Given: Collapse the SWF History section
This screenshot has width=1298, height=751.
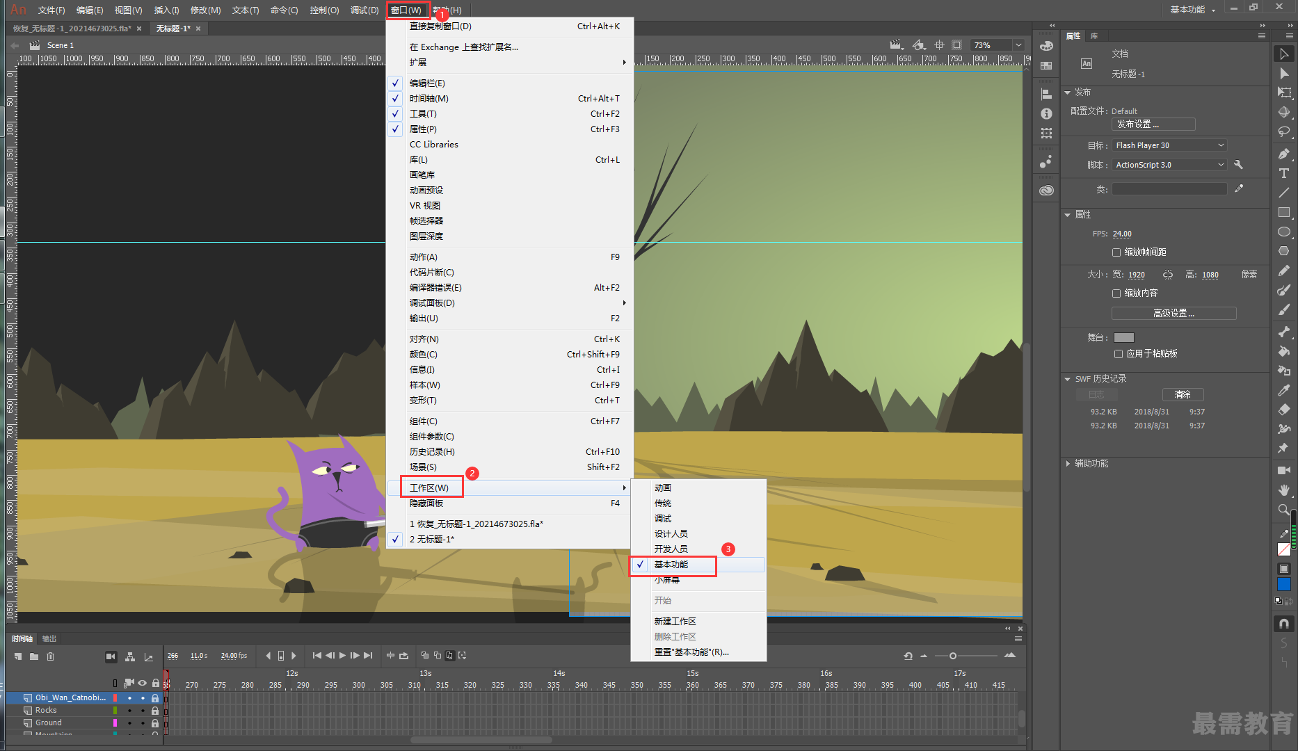Looking at the screenshot, I should point(1068,379).
